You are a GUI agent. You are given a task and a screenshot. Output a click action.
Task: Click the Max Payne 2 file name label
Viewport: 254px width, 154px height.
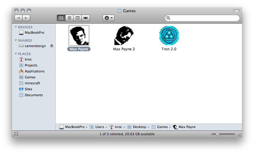pyautogui.click(x=124, y=49)
